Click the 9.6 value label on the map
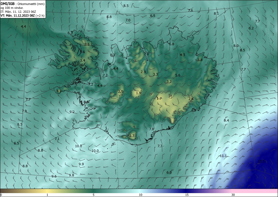This screenshot has height=197, width=278. [54, 176]
